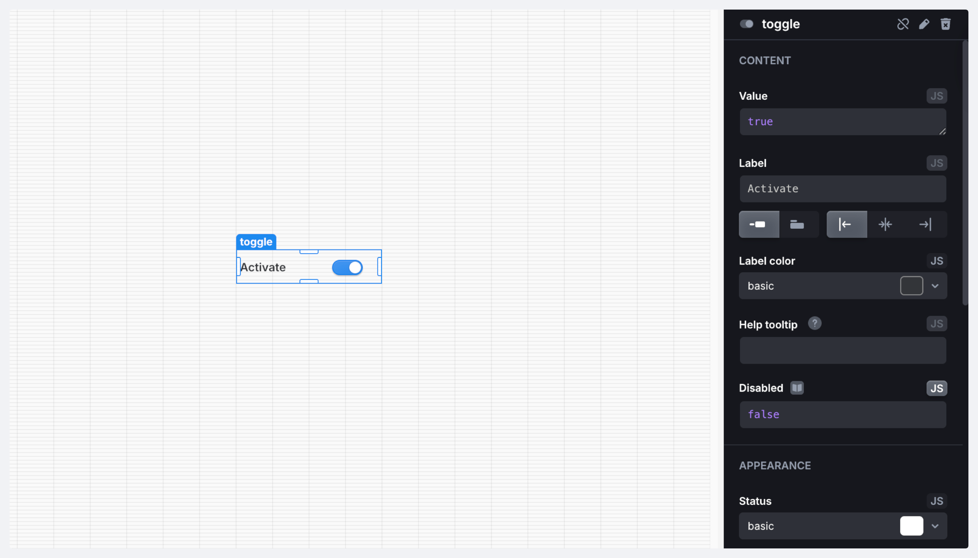Toggle JS mode for Disabled field
The height and width of the screenshot is (558, 978).
tap(936, 388)
